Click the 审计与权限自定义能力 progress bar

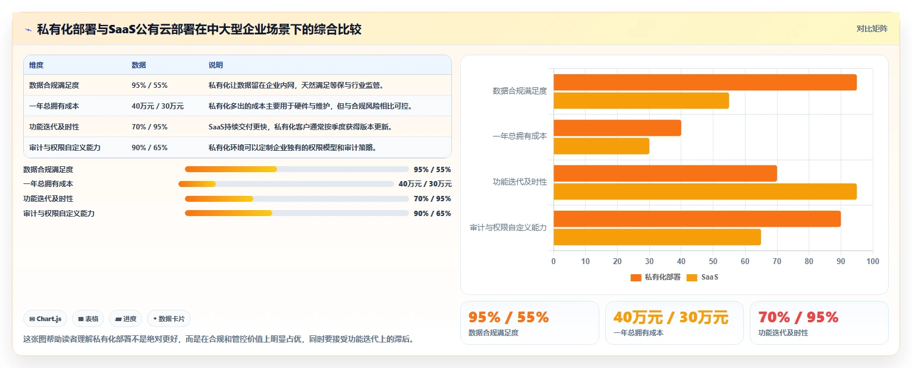click(x=297, y=213)
